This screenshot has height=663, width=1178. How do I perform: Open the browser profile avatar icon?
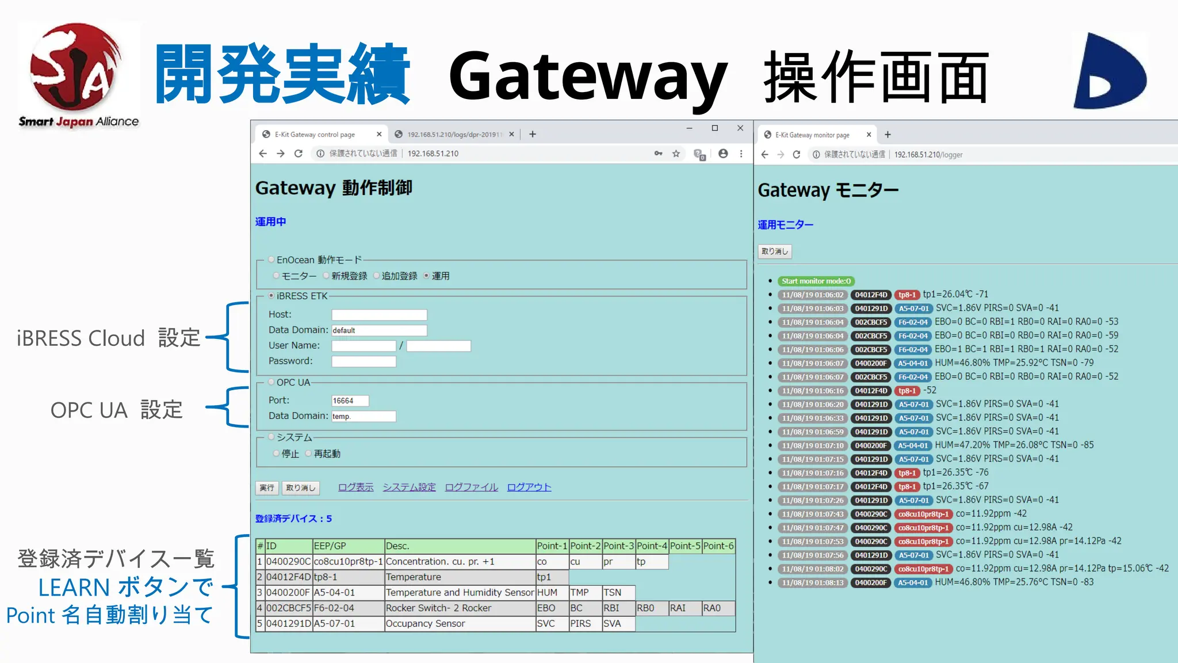click(723, 154)
